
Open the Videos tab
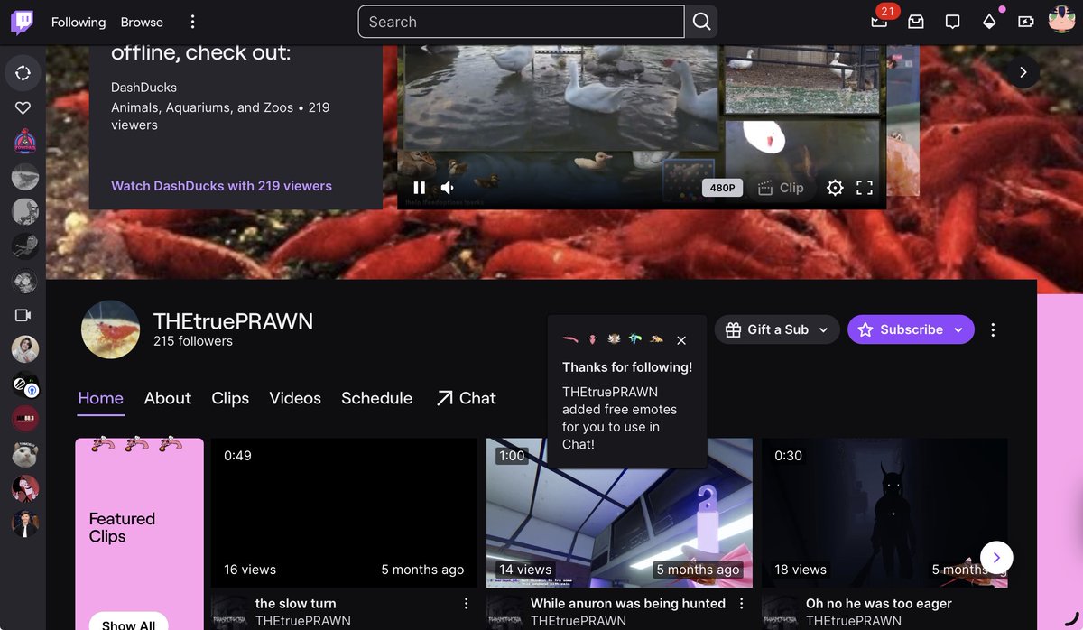click(x=295, y=398)
